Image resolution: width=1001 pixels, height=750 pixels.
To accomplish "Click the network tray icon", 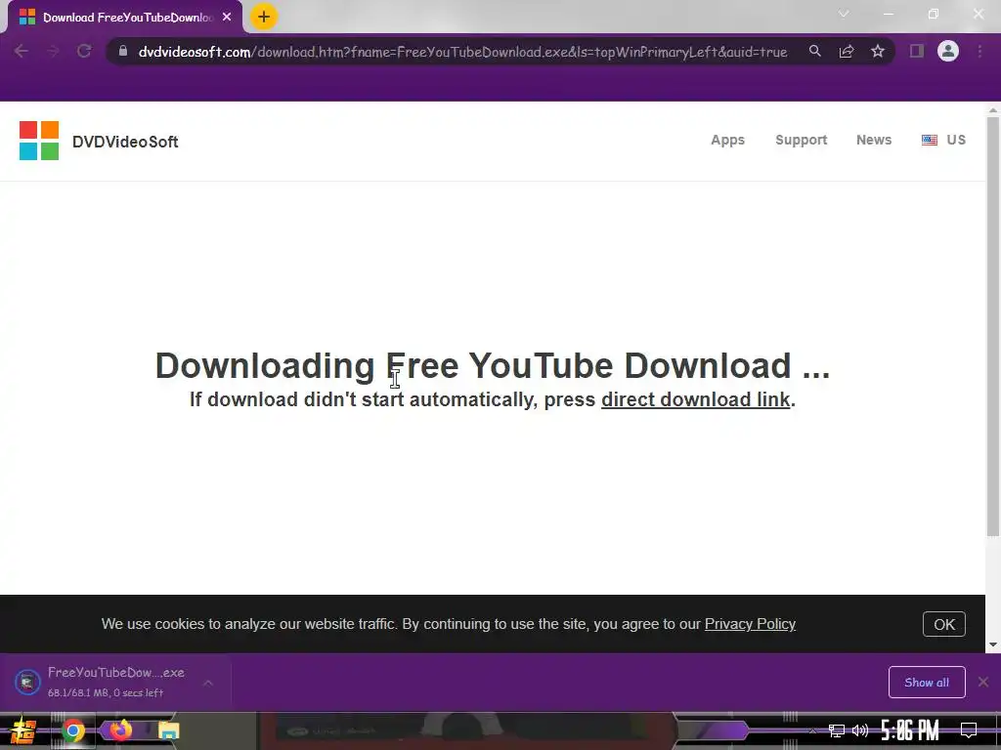I will pyautogui.click(x=837, y=730).
